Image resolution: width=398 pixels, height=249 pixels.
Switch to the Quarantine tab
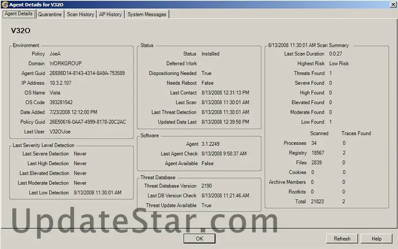(50, 14)
